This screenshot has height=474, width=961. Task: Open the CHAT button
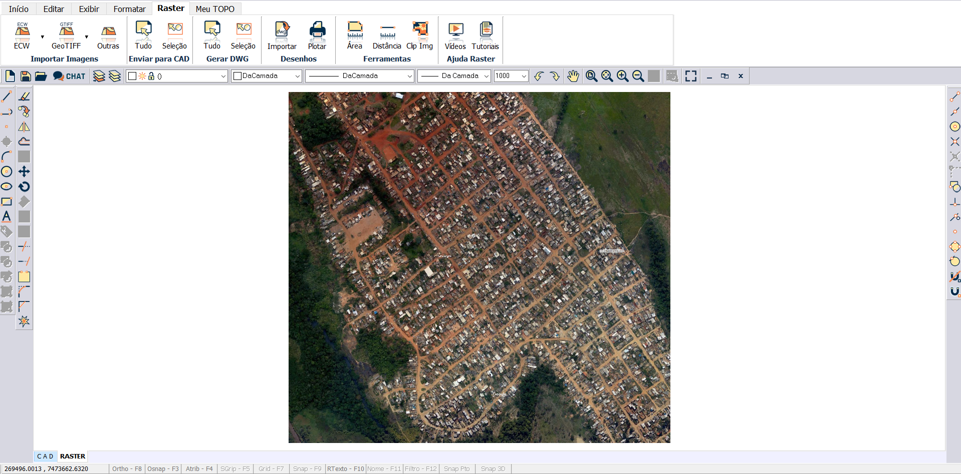pos(70,76)
